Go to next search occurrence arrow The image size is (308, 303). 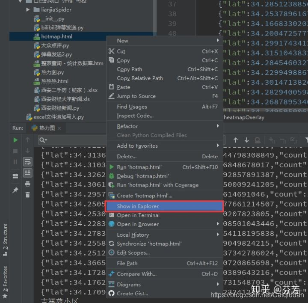pyautogui.click(x=246, y=140)
